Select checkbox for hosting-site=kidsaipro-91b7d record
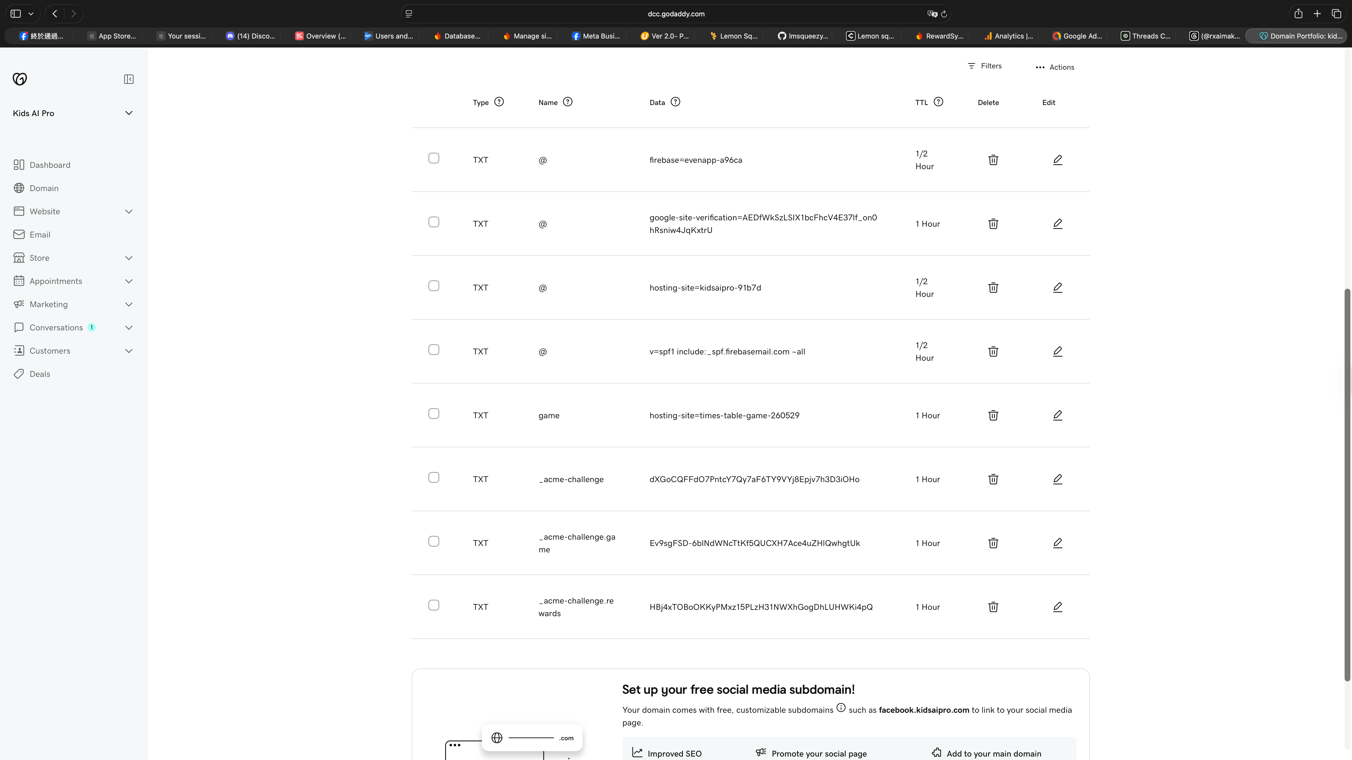 coord(434,286)
